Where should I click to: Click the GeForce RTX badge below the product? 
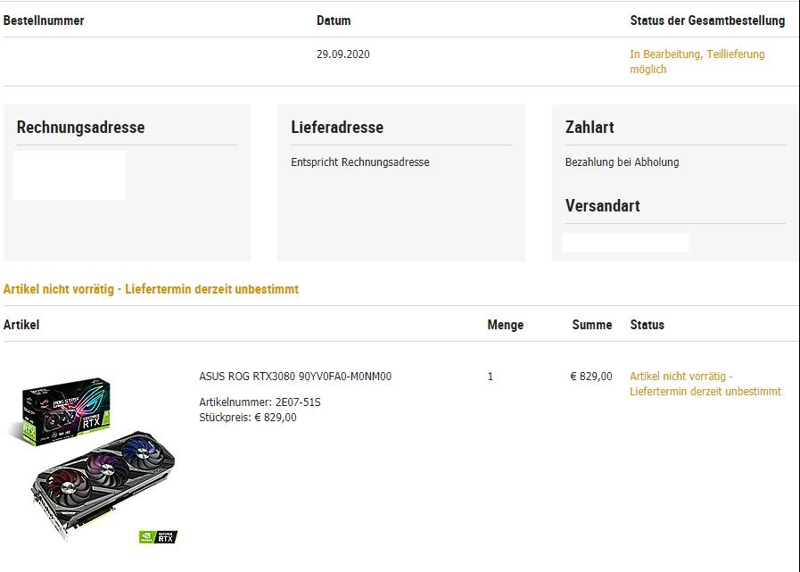pos(158,536)
